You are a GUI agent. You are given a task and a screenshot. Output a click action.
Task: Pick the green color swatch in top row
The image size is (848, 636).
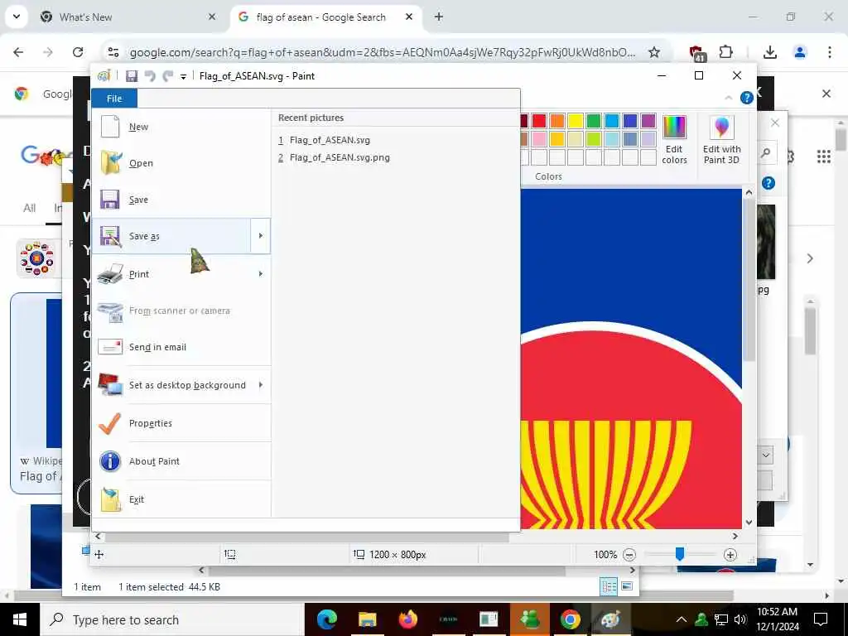594,121
